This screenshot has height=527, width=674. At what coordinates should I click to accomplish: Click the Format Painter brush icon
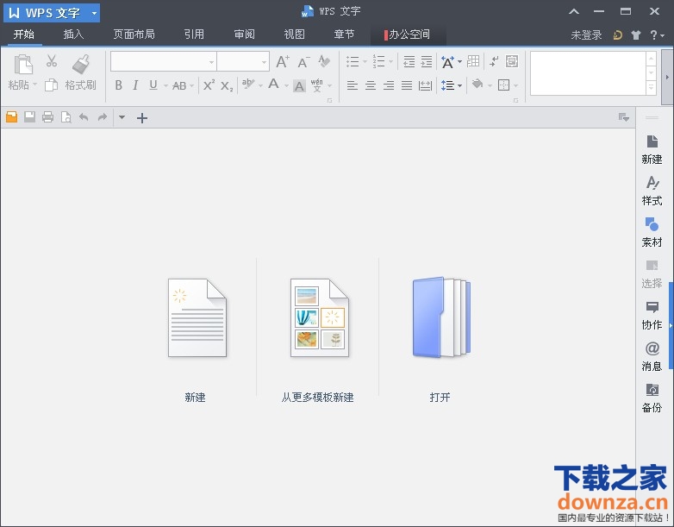pyautogui.click(x=81, y=65)
